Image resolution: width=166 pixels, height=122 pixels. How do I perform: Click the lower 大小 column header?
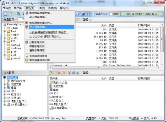pos(104,78)
